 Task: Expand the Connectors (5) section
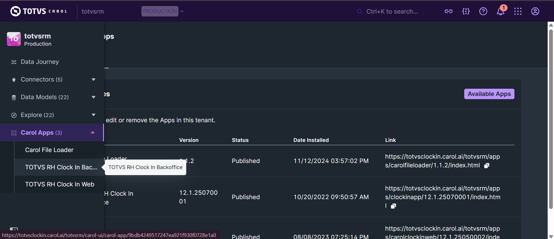[93, 79]
